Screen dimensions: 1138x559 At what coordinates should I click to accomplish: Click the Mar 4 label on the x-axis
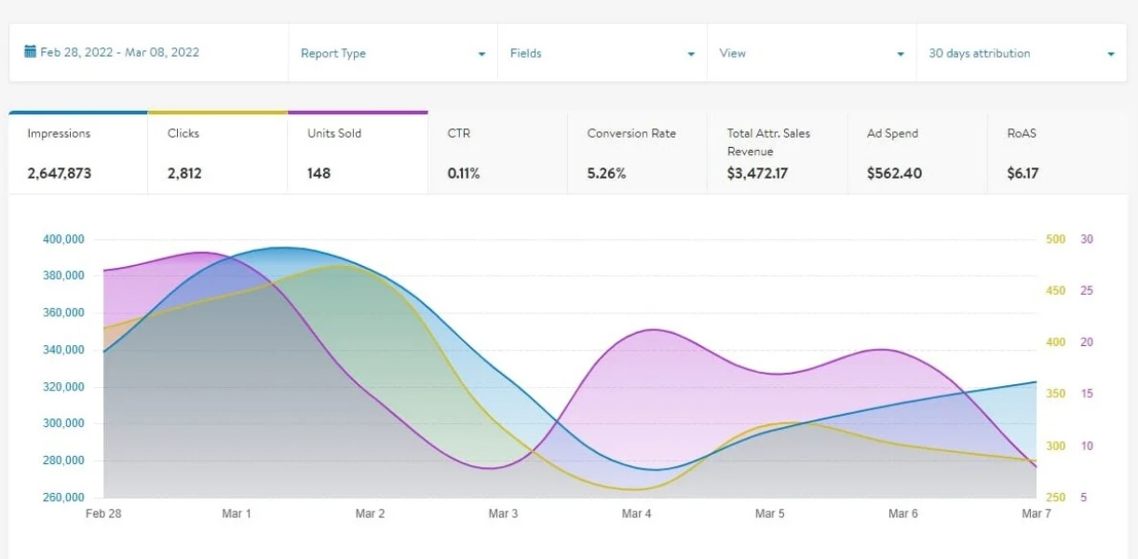[637, 513]
